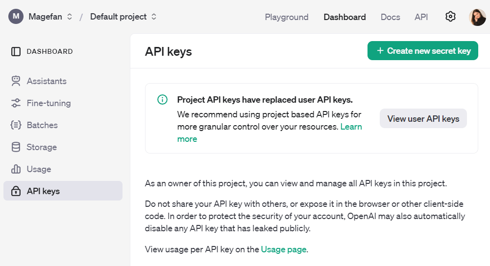Open the API reference tab
Screen dimensions: 490x266
(421, 17)
